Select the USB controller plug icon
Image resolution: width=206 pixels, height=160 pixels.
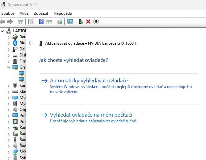click(15, 140)
